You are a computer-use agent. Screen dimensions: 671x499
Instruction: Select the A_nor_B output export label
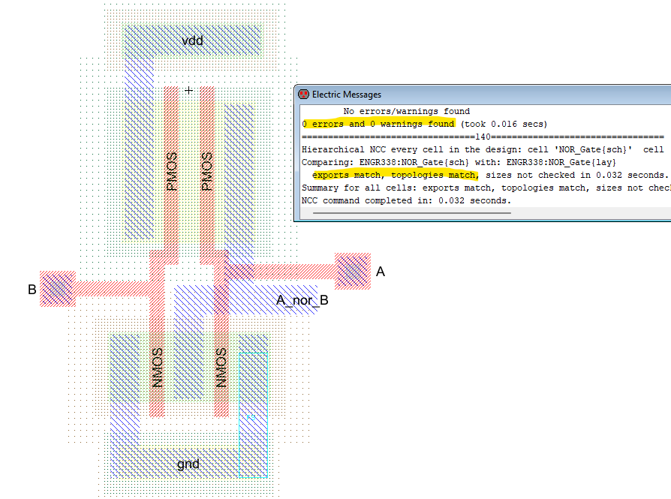(x=302, y=301)
